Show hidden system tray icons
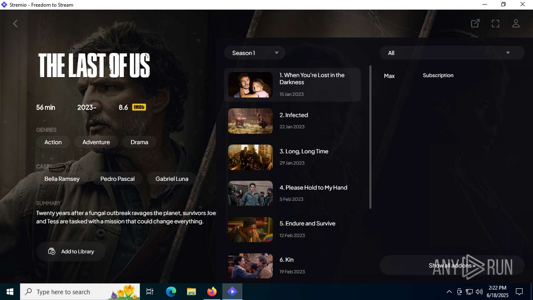This screenshot has height=300, width=533. (449, 292)
